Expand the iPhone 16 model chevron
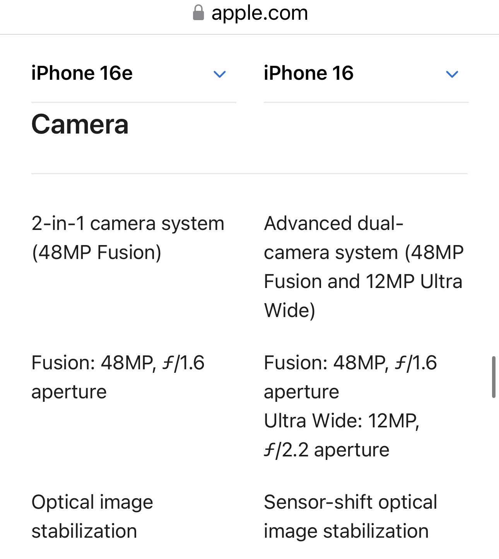499x559 pixels. pyautogui.click(x=452, y=74)
